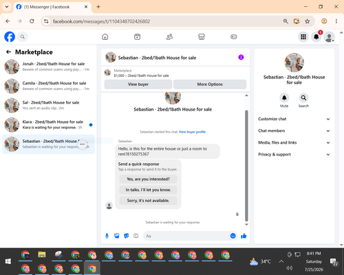Image resolution: width=344 pixels, height=275 pixels.
Task: Click Sebastian's profile picture in right panel
Action: [x=294, y=63]
